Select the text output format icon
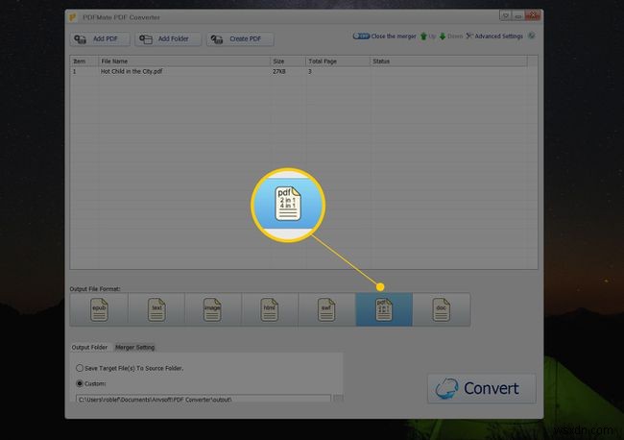Image resolution: width=624 pixels, height=440 pixels. [x=156, y=309]
